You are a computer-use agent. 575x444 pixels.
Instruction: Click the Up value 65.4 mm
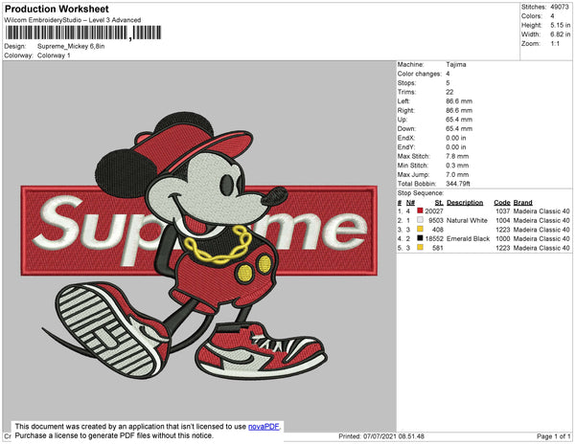coord(459,120)
